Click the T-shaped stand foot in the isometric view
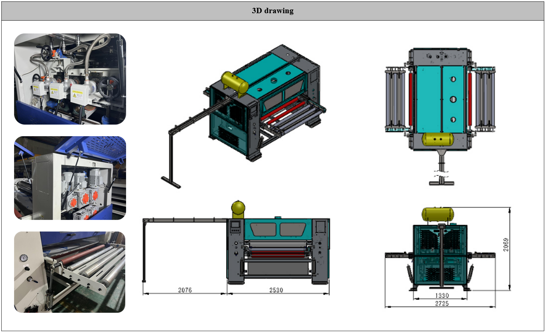 click(x=171, y=182)
